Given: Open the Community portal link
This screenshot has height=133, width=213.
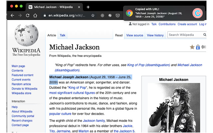Looking at the screenshot, I should (x=23, y=116).
